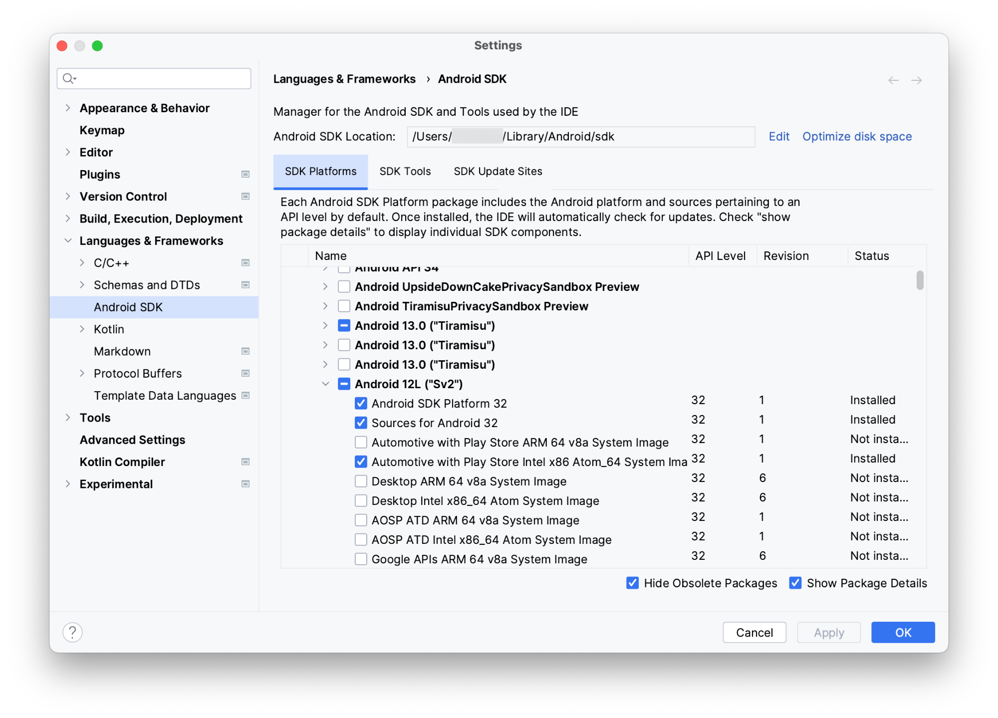Click the Apply button
998x718 pixels.
point(827,631)
